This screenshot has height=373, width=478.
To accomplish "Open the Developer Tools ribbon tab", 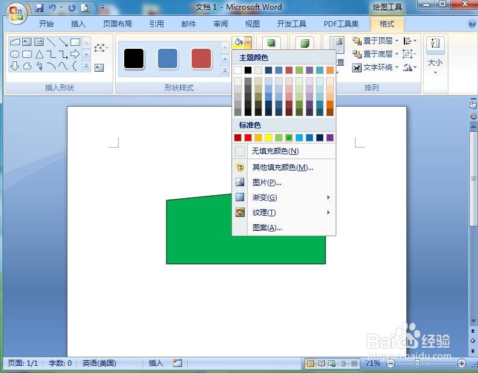I will pos(291,24).
